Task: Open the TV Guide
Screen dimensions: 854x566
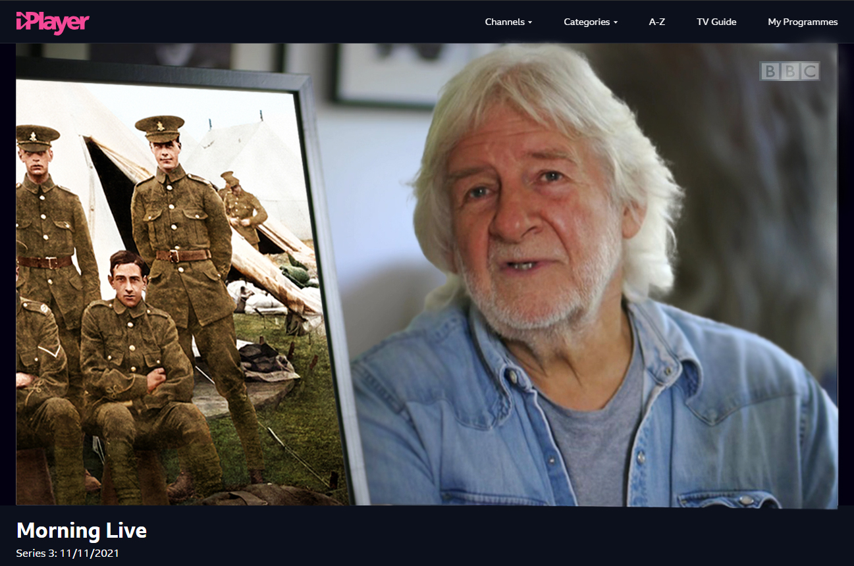Action: pos(716,22)
